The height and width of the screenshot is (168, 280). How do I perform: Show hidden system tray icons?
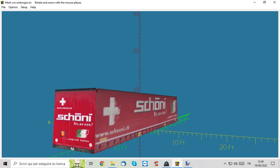(225, 164)
